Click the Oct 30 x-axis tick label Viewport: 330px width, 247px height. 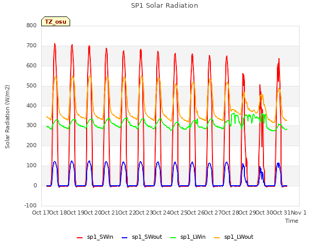click(x=265, y=213)
